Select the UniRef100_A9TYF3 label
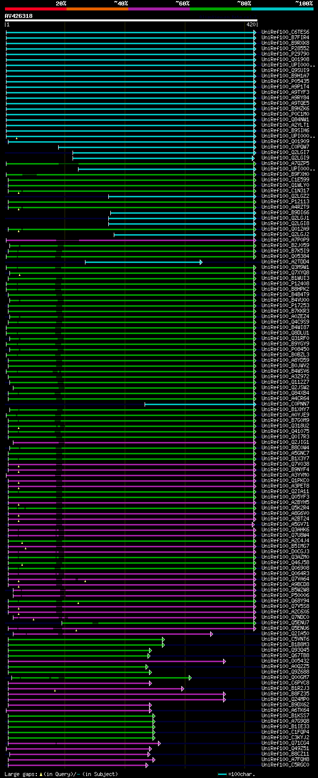This screenshot has width=318, height=778. pyautogui.click(x=285, y=92)
